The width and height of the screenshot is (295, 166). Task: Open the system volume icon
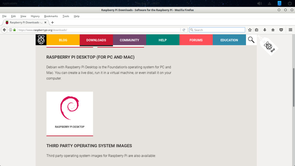pyautogui.click(x=260, y=3)
